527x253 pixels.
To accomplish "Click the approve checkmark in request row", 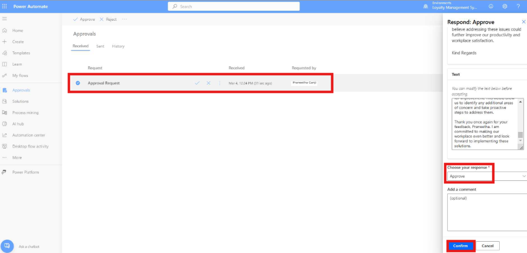I will click(197, 83).
